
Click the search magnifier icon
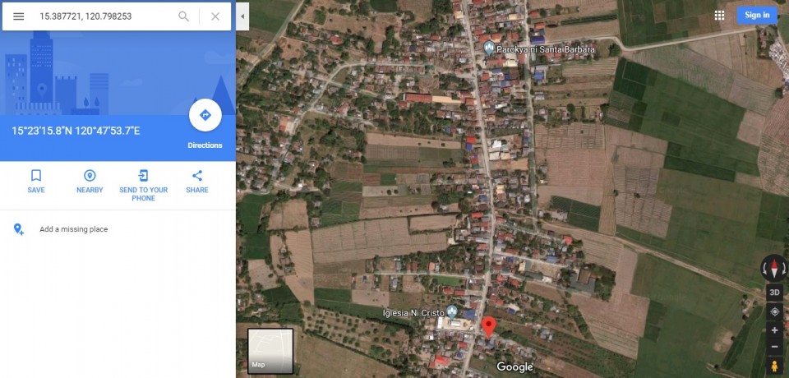coord(183,16)
